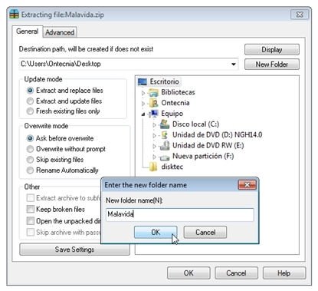Close the Enter the new folder name dialog
Screen dimensions: 318x291
(247, 185)
